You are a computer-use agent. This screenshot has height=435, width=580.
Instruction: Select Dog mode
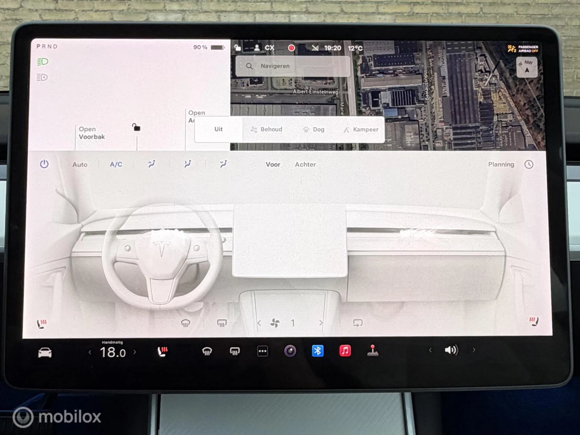pos(314,129)
